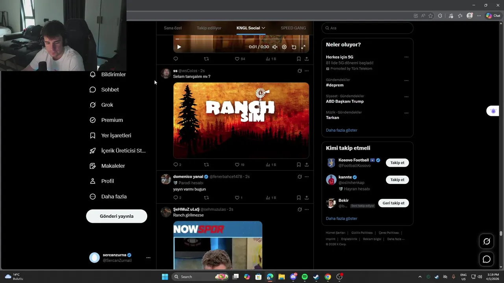This screenshot has height=283, width=504.
Task: Go to Premium page in sidebar
Action: pyautogui.click(x=106, y=120)
